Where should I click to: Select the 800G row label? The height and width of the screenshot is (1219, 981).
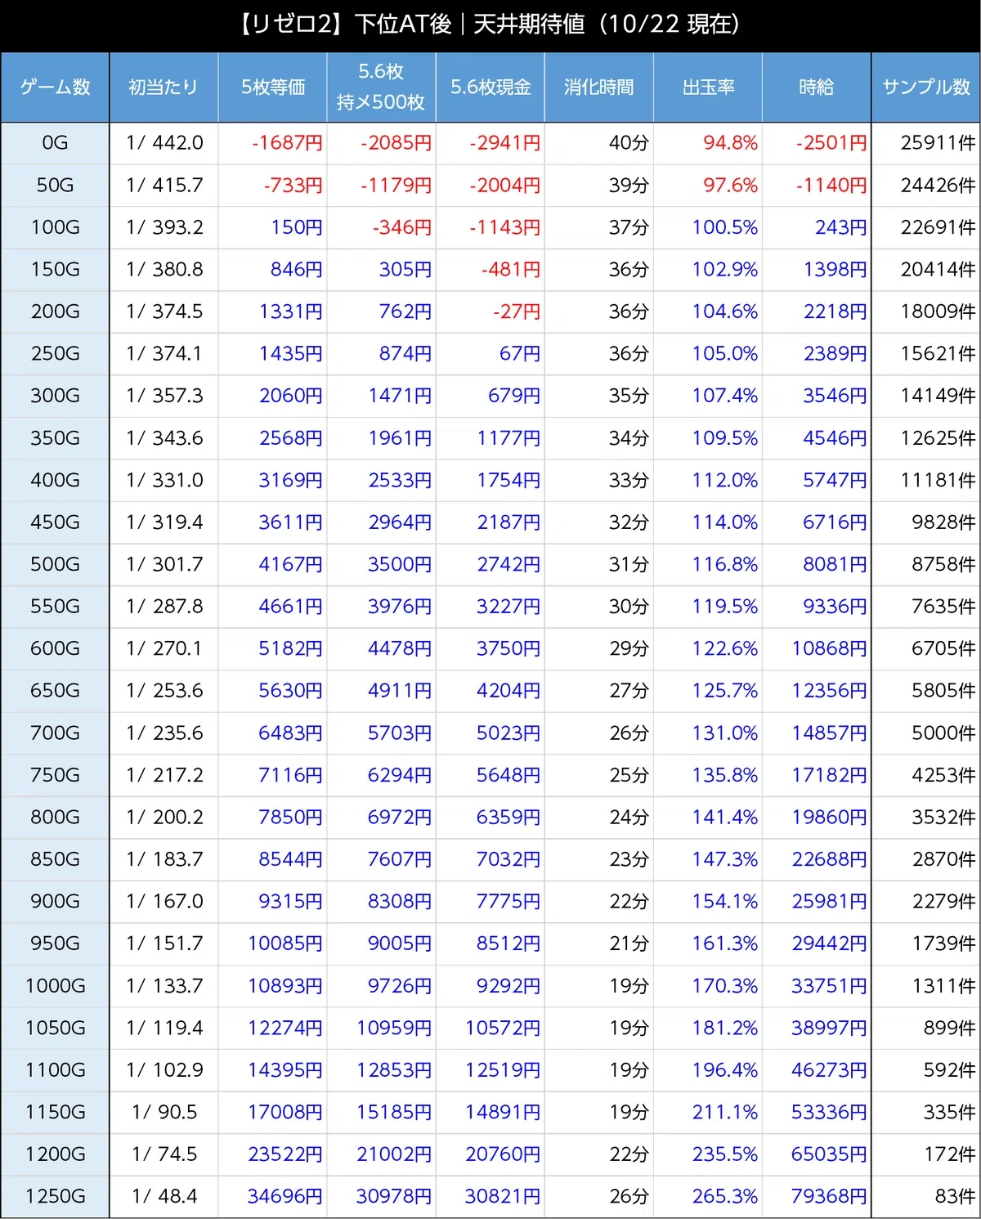point(55,817)
